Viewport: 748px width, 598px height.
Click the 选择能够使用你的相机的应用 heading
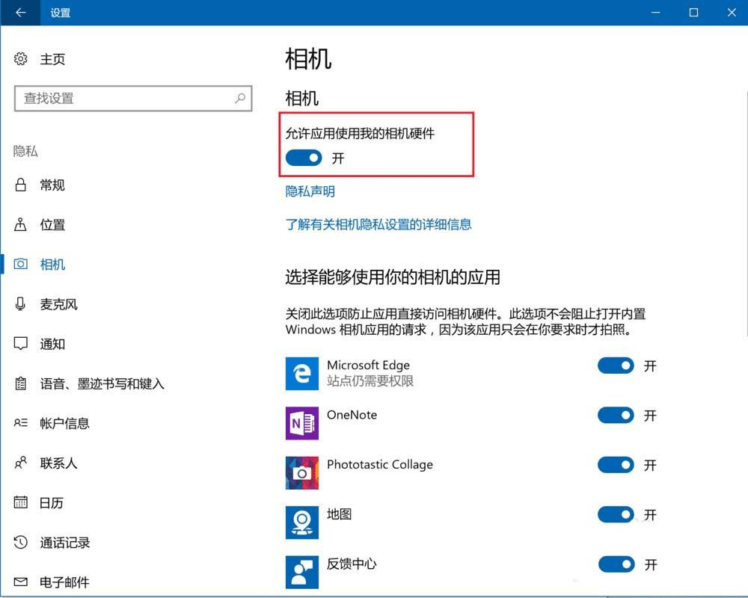[393, 277]
